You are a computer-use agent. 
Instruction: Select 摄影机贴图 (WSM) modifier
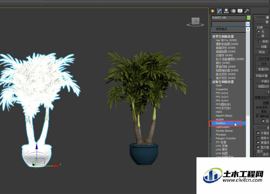click(x=227, y=44)
